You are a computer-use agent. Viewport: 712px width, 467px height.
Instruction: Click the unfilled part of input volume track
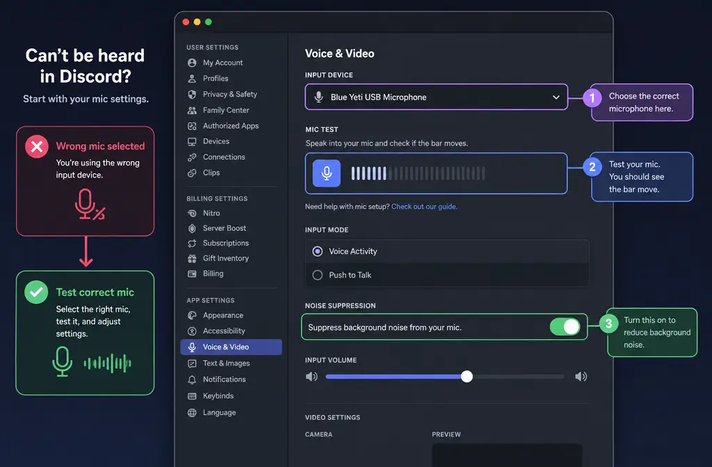click(x=518, y=377)
